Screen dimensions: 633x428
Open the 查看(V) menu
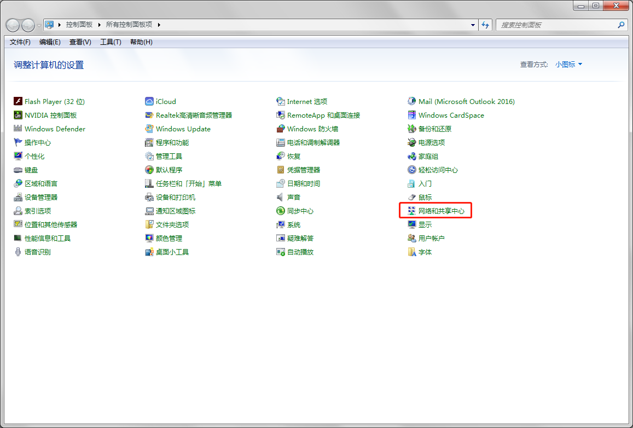80,42
